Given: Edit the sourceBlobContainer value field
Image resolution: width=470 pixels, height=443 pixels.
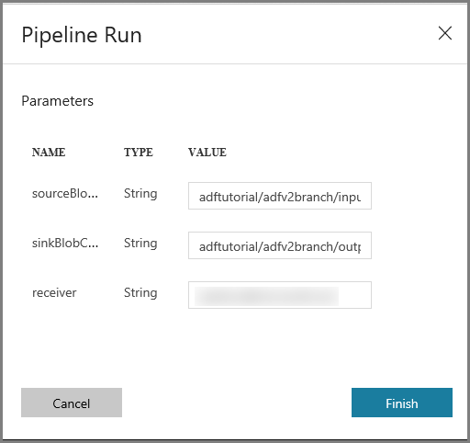Looking at the screenshot, I should [x=280, y=196].
